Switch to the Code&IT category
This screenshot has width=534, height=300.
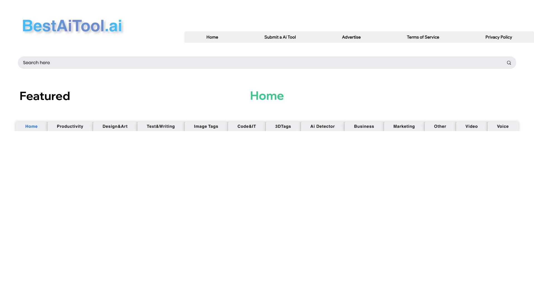pyautogui.click(x=247, y=126)
